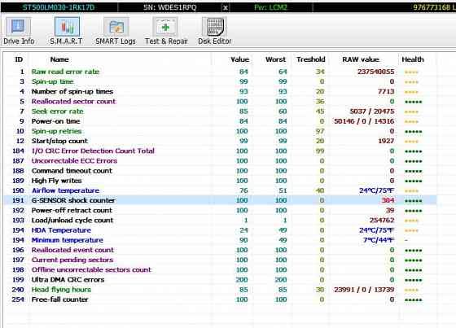Sort by the ID column header
The image size is (456, 328).
tap(19, 59)
